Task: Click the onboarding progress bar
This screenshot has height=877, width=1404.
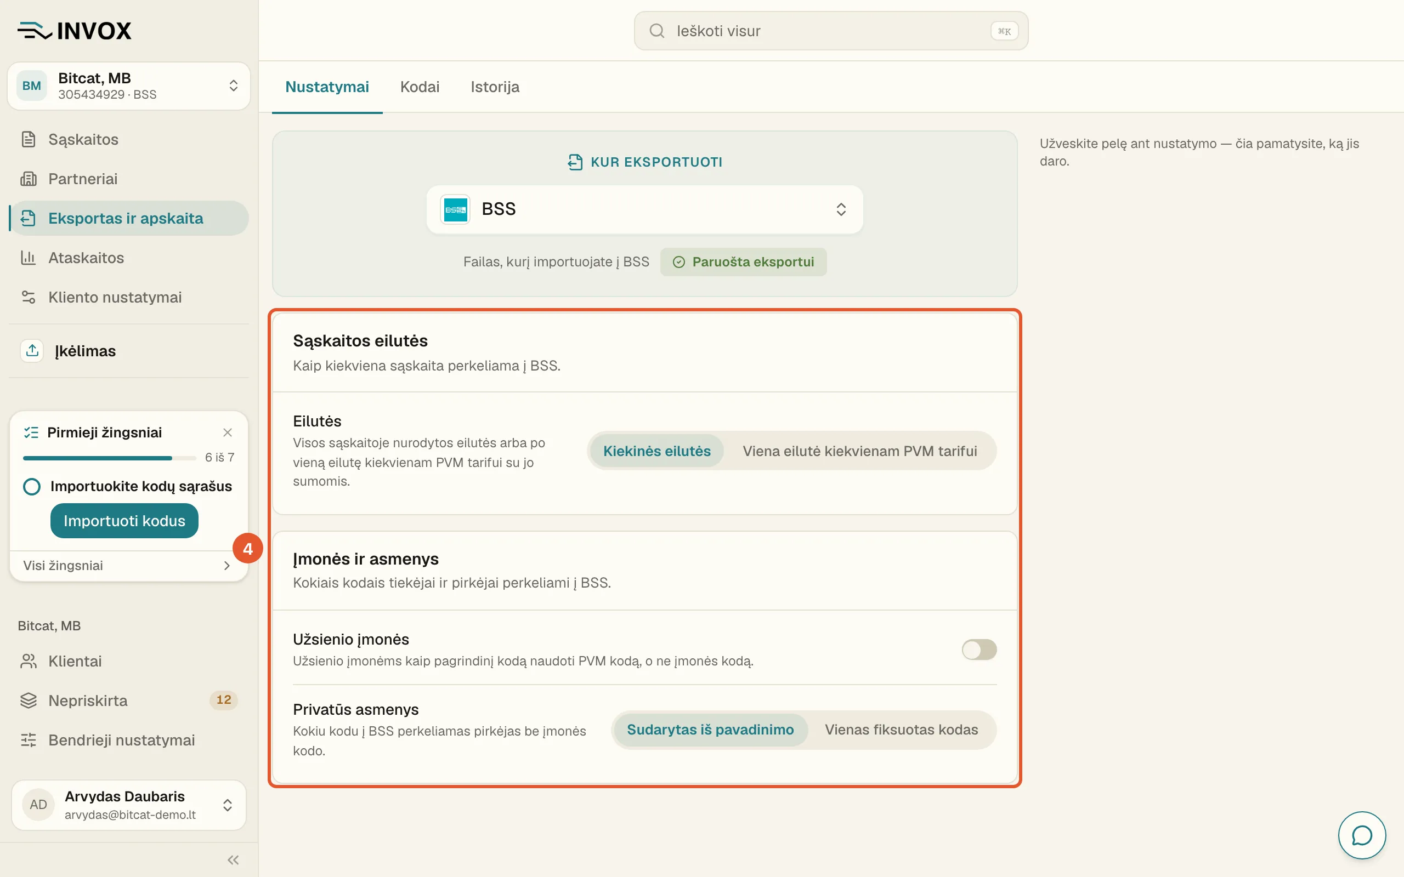Action: coord(109,458)
